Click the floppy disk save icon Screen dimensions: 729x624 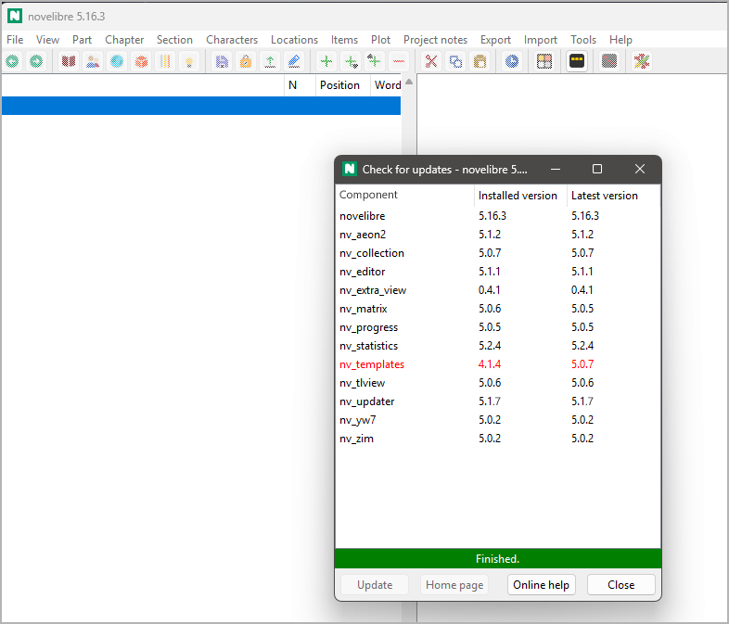tap(222, 61)
